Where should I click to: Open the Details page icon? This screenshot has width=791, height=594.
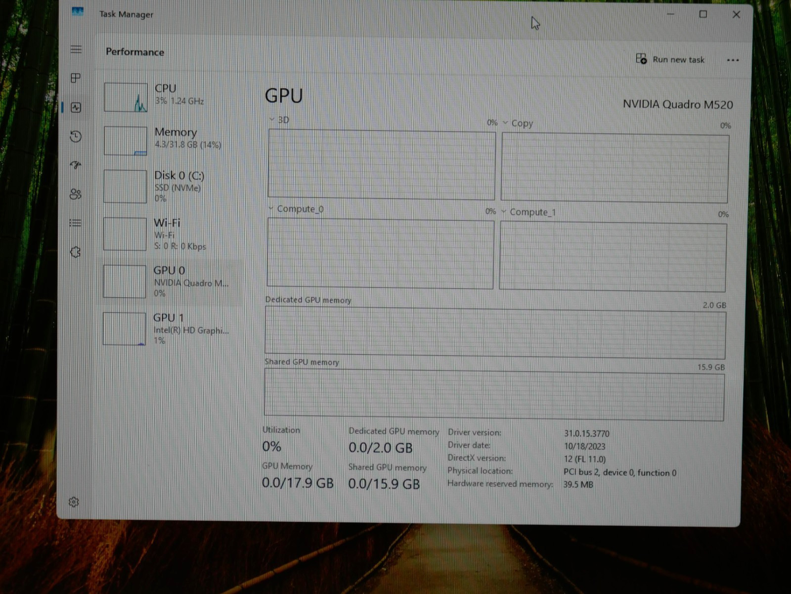tap(75, 223)
